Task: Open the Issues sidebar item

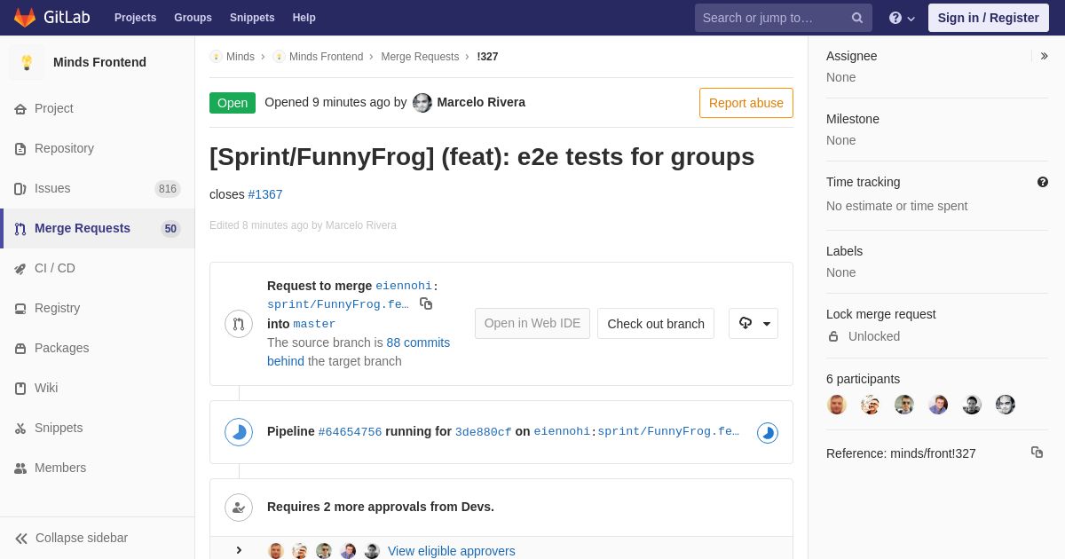Action: [x=52, y=188]
